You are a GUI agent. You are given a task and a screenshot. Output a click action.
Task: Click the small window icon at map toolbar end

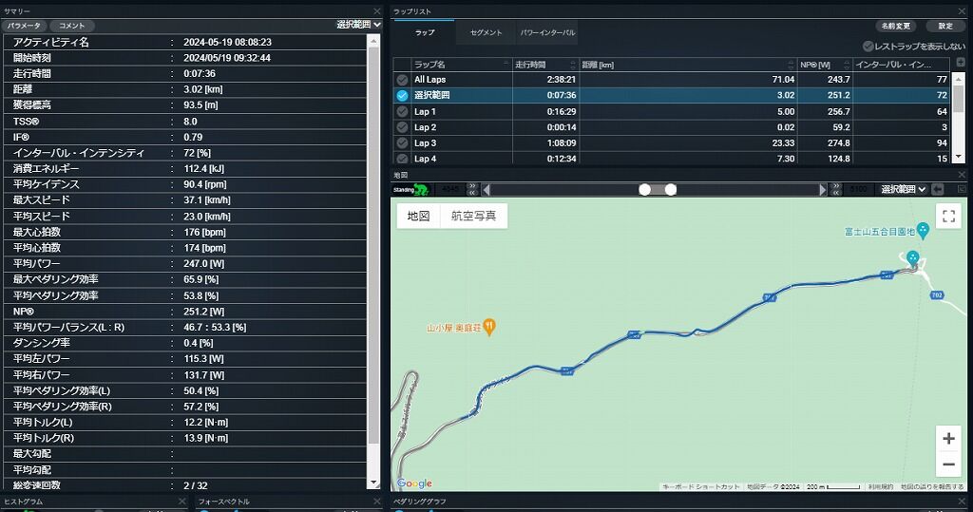tap(962, 189)
